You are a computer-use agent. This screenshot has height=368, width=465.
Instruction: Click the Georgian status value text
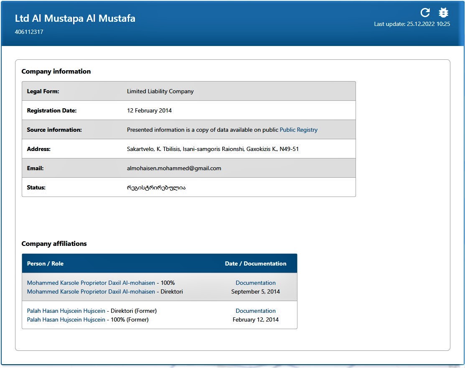(x=156, y=187)
